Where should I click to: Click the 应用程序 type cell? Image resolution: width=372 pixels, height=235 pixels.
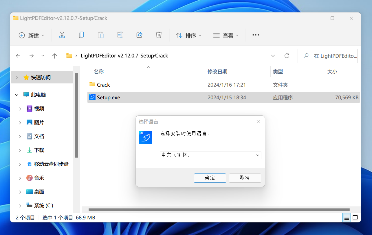pos(283,98)
